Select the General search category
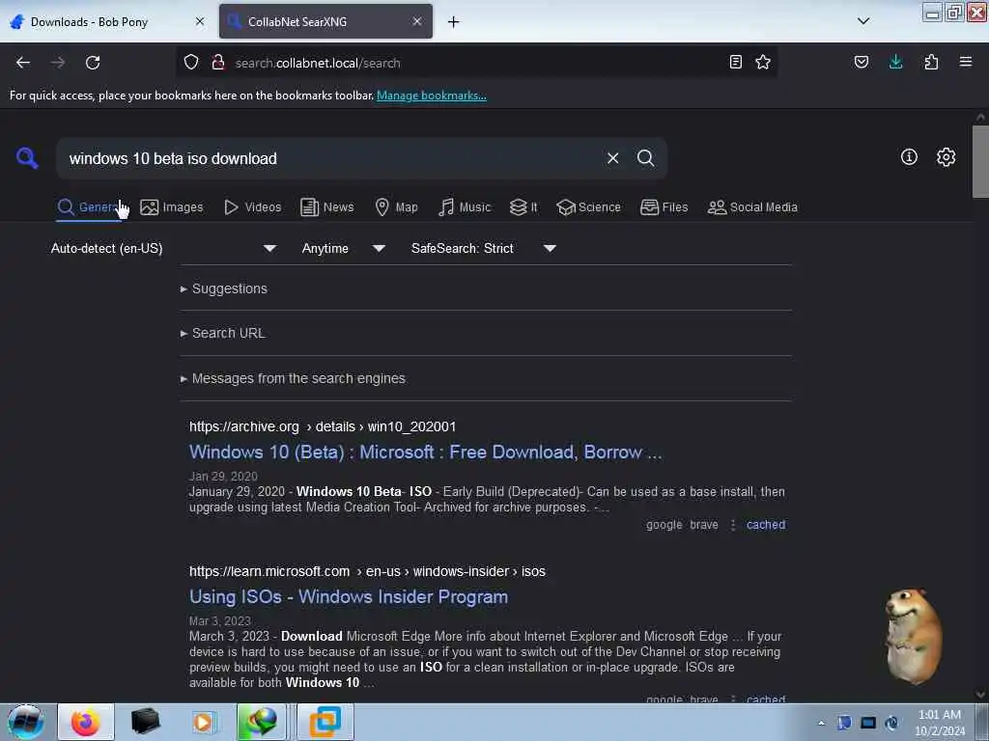Screen dimensions: 989x741 click(x=88, y=207)
